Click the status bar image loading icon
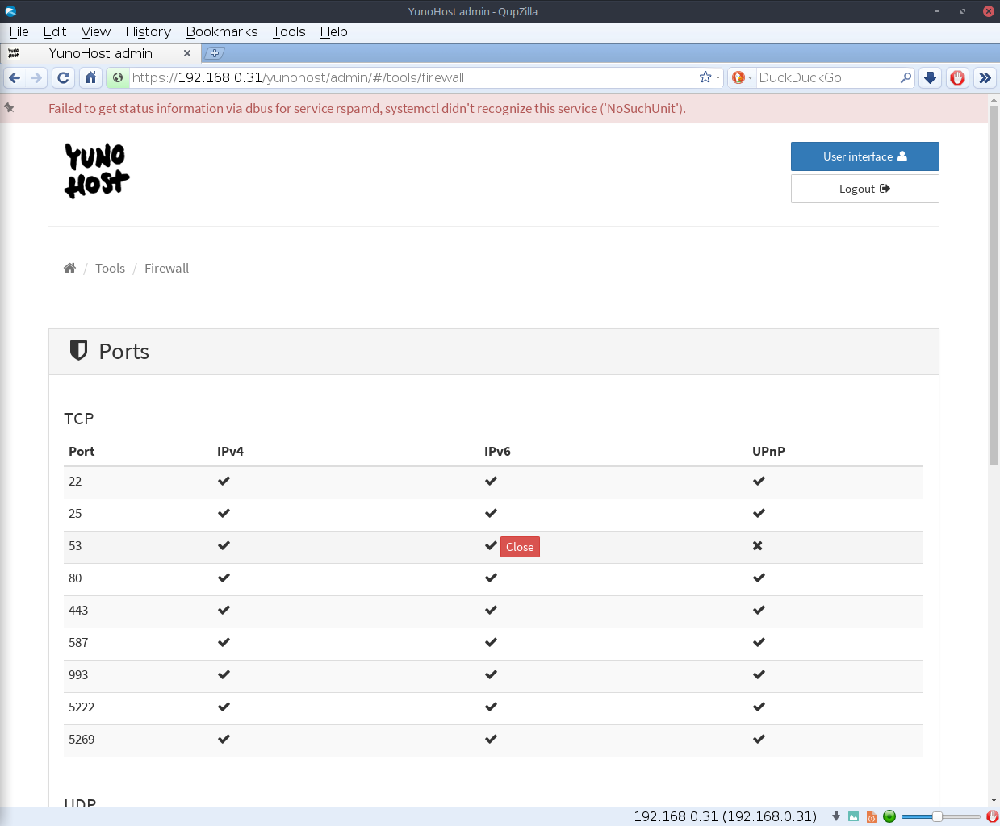Viewport: 1000px width, 826px height. 853,816
